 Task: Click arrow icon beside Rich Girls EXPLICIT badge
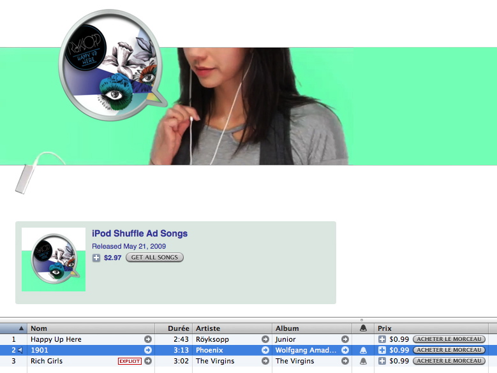pos(148,361)
